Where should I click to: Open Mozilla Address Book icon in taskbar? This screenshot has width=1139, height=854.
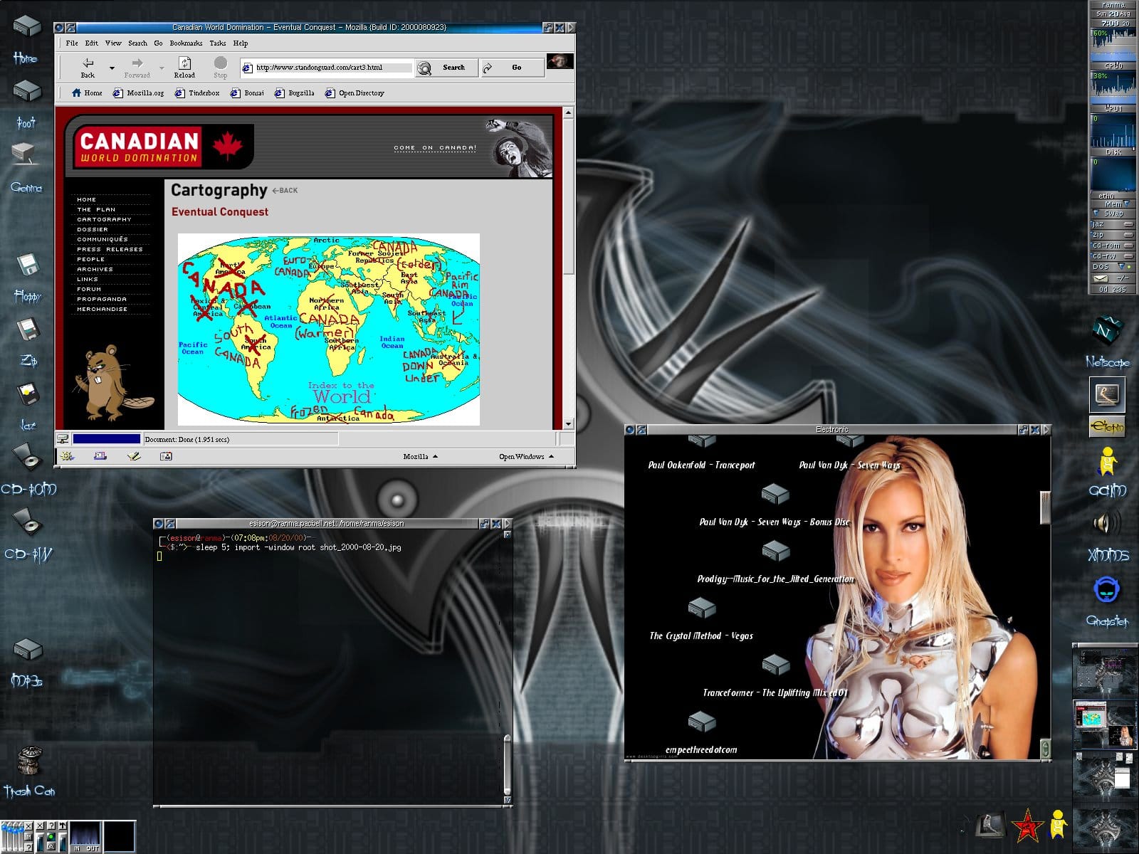coord(166,456)
